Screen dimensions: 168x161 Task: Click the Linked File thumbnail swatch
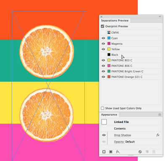[x=104, y=122]
